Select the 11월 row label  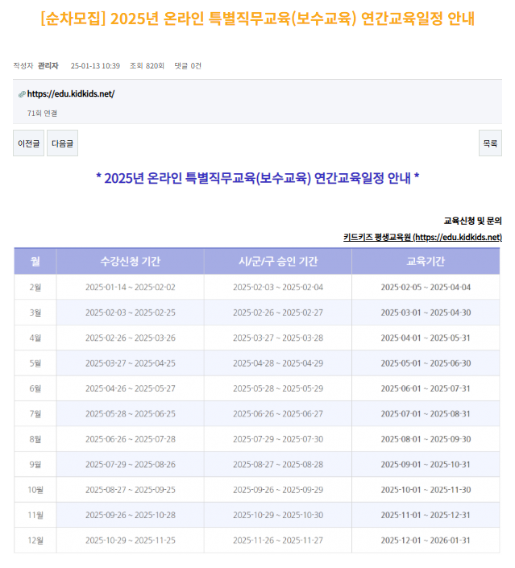tap(35, 515)
